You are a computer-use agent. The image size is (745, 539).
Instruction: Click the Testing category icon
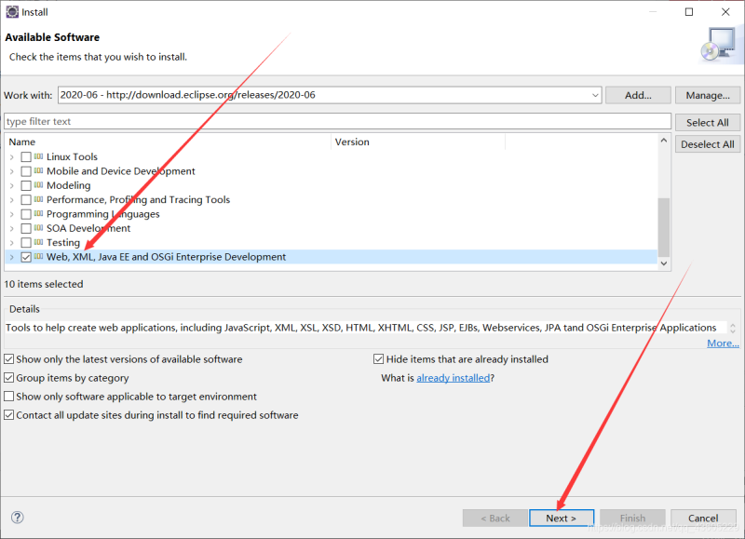(38, 242)
